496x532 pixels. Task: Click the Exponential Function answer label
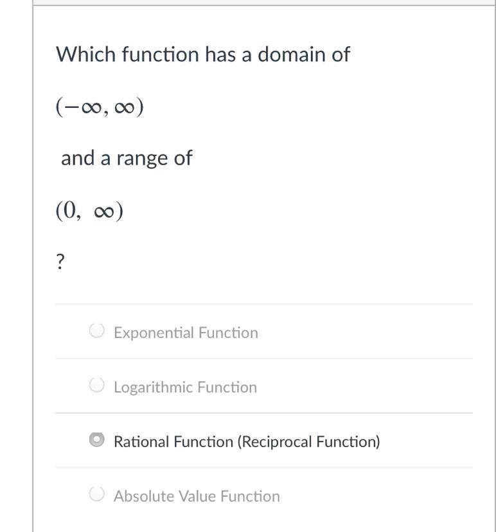pyautogui.click(x=186, y=333)
